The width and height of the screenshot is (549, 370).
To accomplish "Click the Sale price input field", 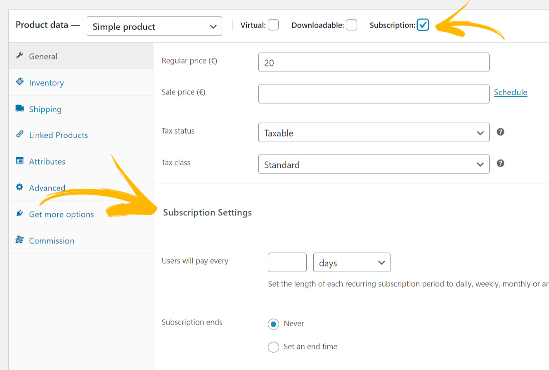I will tap(374, 94).
